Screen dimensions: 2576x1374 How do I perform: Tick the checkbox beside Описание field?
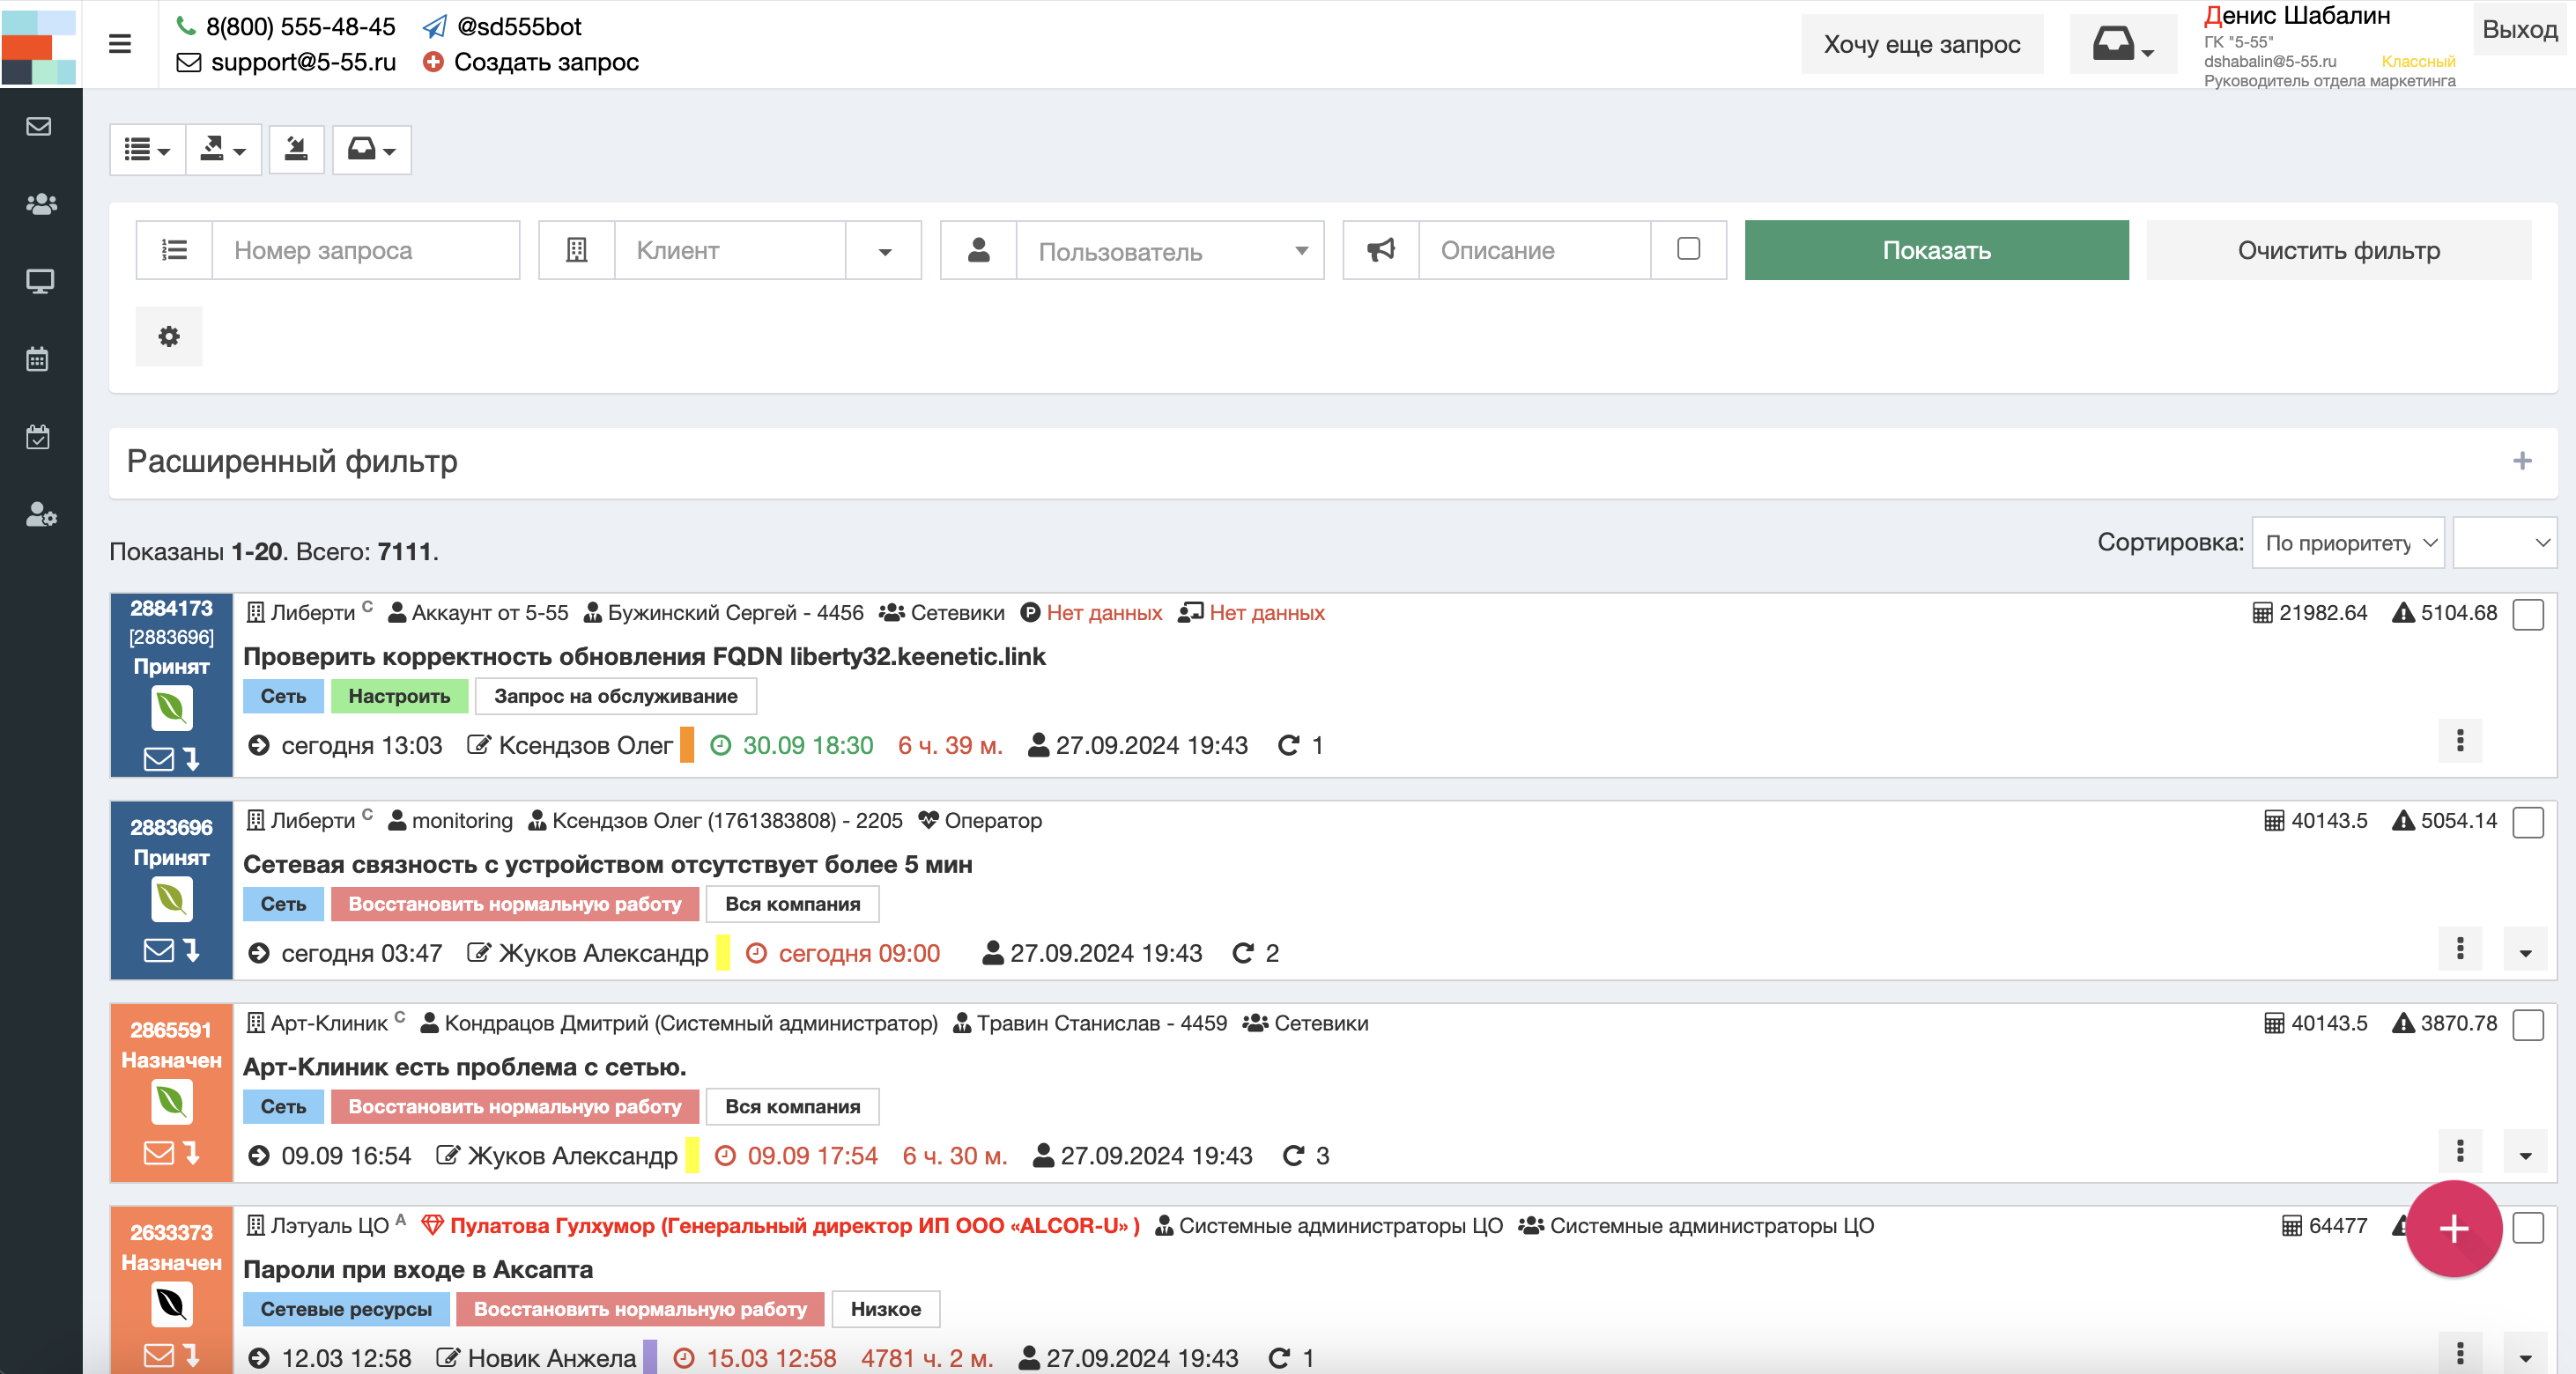[x=1687, y=249]
